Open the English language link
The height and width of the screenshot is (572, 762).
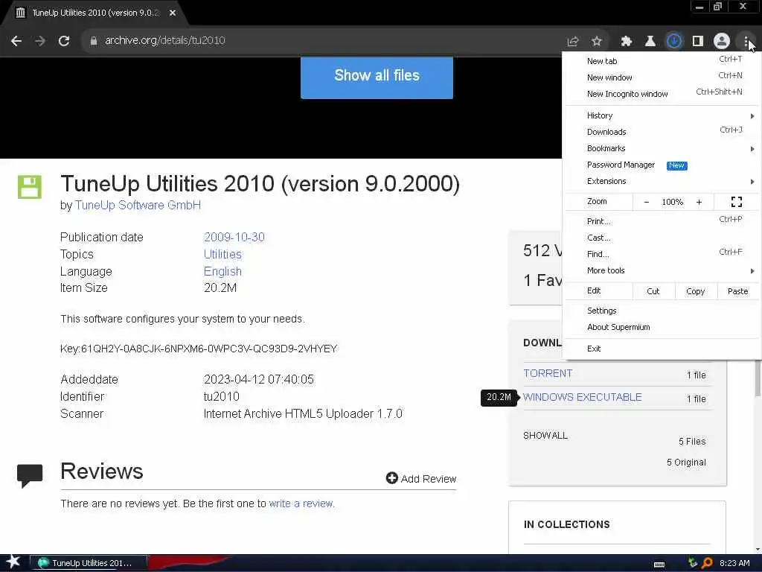222,271
